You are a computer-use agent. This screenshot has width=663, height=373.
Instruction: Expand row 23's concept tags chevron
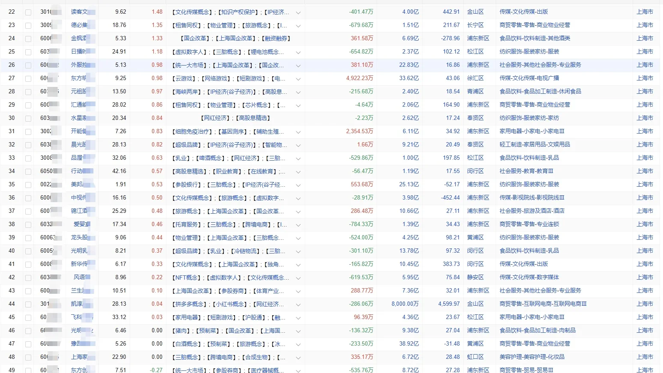tap(298, 26)
